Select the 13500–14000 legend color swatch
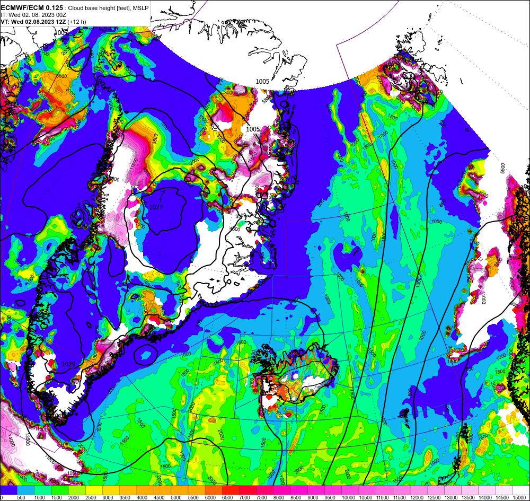Image resolution: width=530 pixels, height=501 pixels. (470, 490)
